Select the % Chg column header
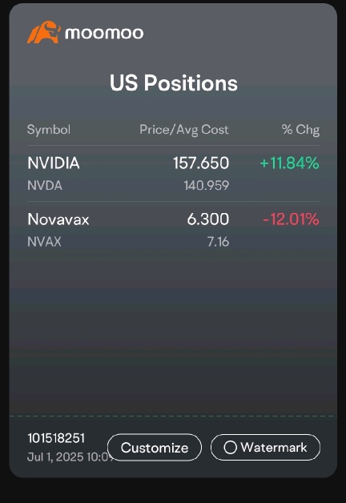The width and height of the screenshot is (346, 503). pos(300,130)
